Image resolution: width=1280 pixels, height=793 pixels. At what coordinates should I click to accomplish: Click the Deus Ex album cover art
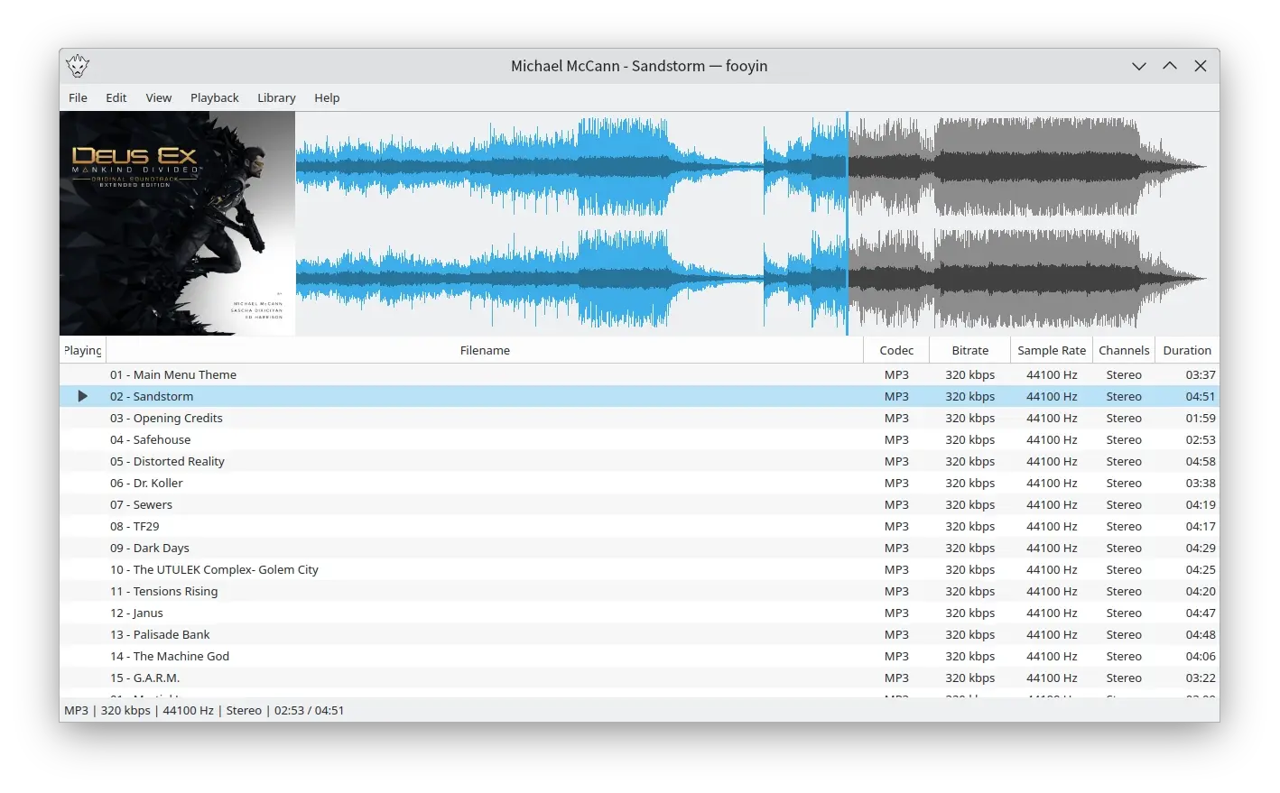[x=177, y=224]
